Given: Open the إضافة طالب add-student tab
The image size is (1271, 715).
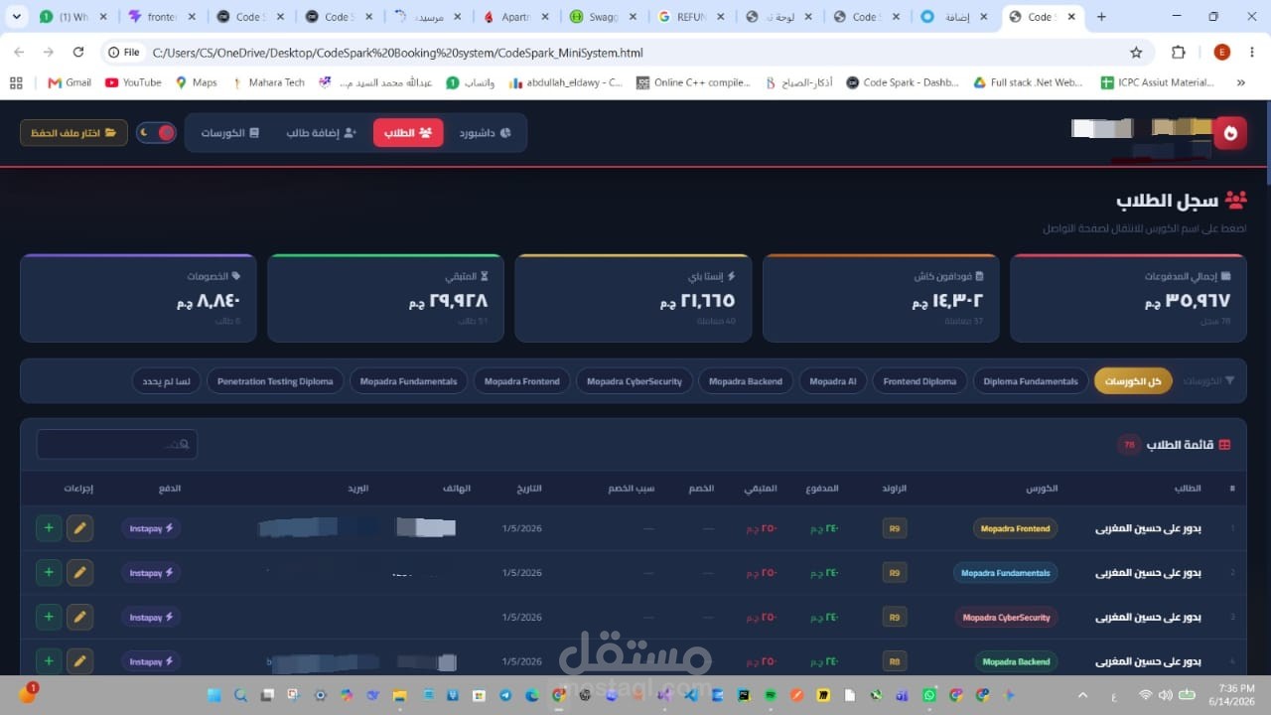Looking at the screenshot, I should coord(321,132).
